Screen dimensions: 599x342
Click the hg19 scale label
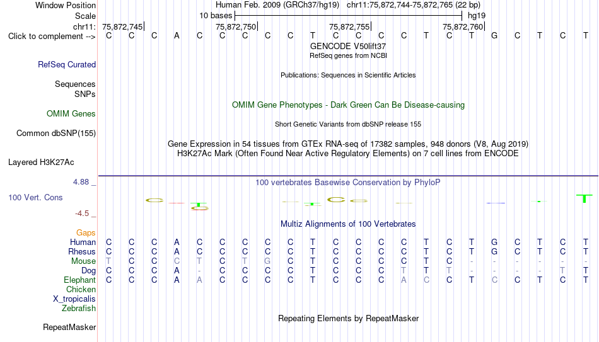(477, 16)
